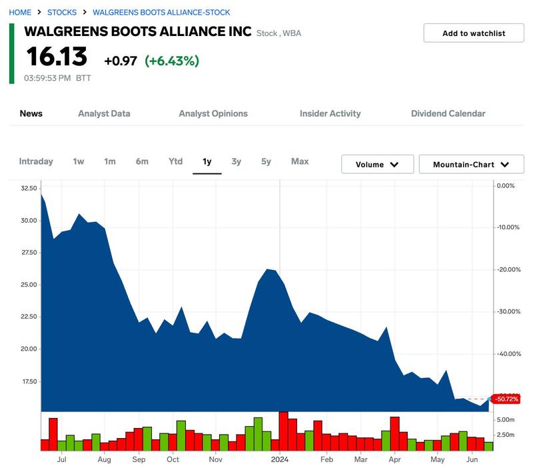Image resolution: width=533 pixels, height=472 pixels.
Task: Click the Nov x-axis label
Action: [215, 460]
